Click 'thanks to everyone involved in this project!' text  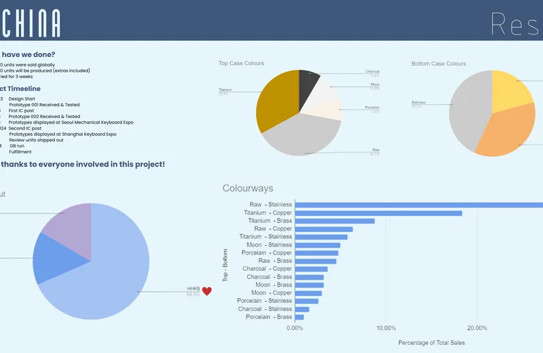pos(83,164)
